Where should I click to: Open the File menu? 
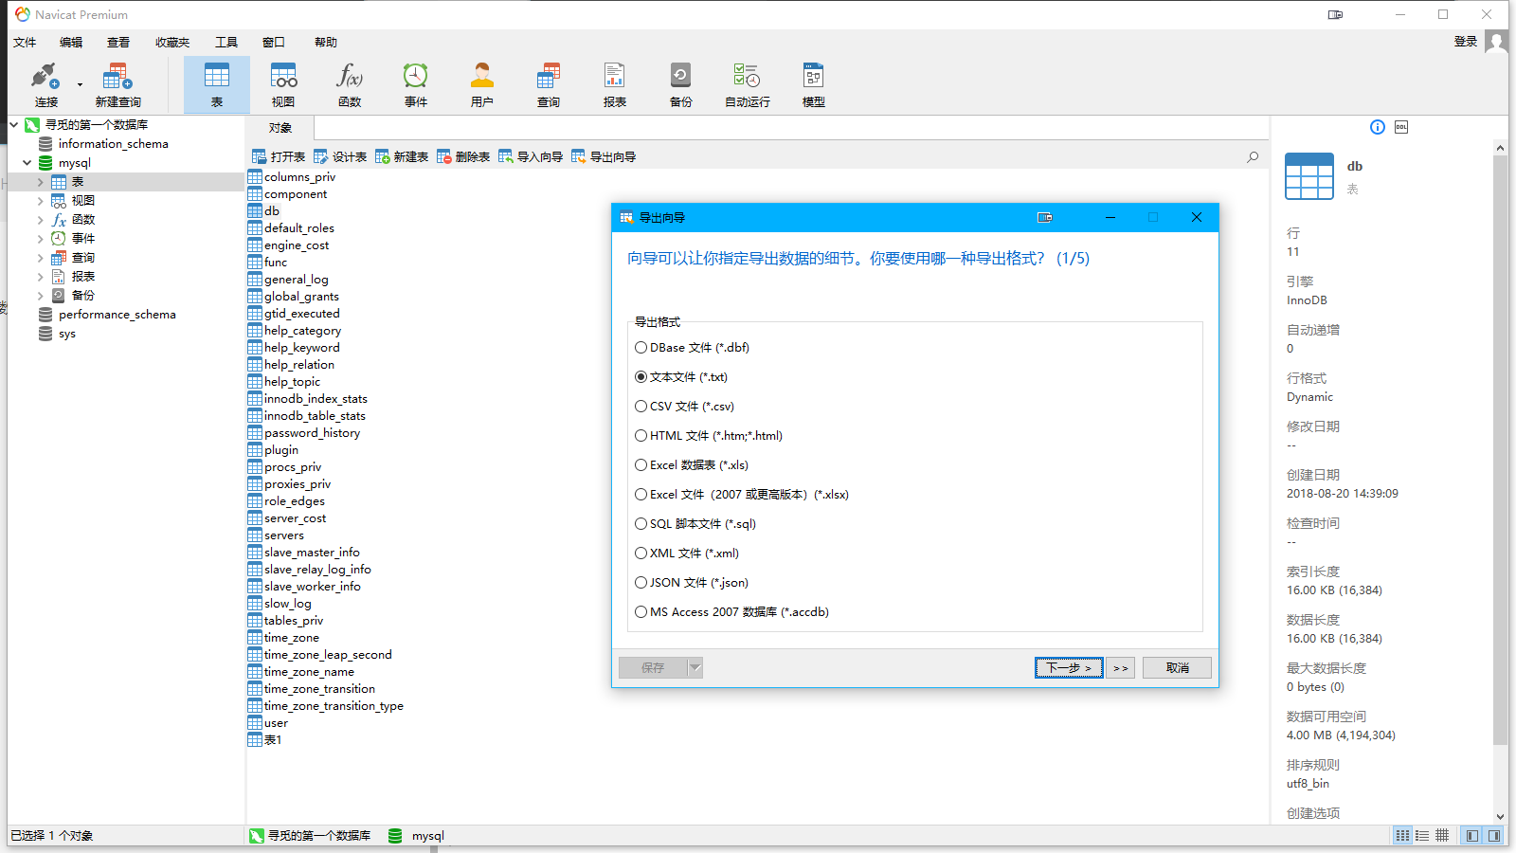pyautogui.click(x=25, y=42)
